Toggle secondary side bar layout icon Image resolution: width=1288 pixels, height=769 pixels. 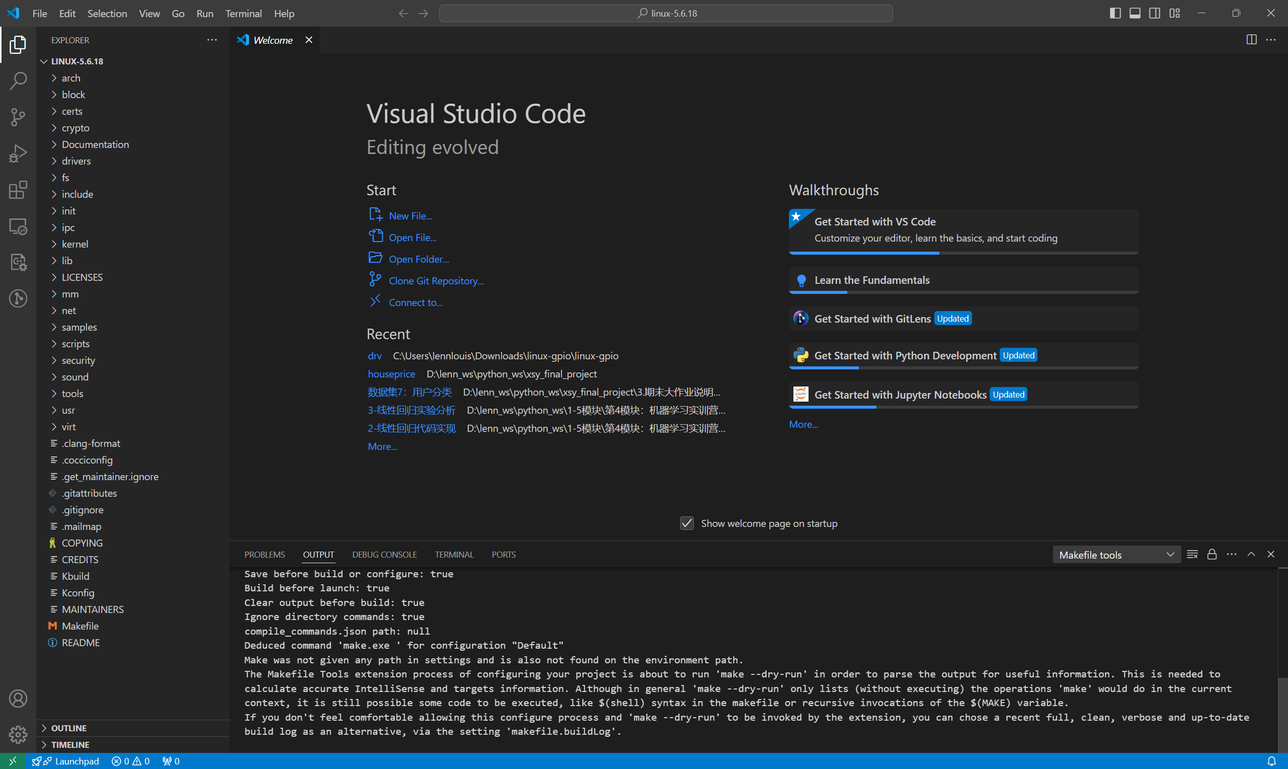[1154, 14]
